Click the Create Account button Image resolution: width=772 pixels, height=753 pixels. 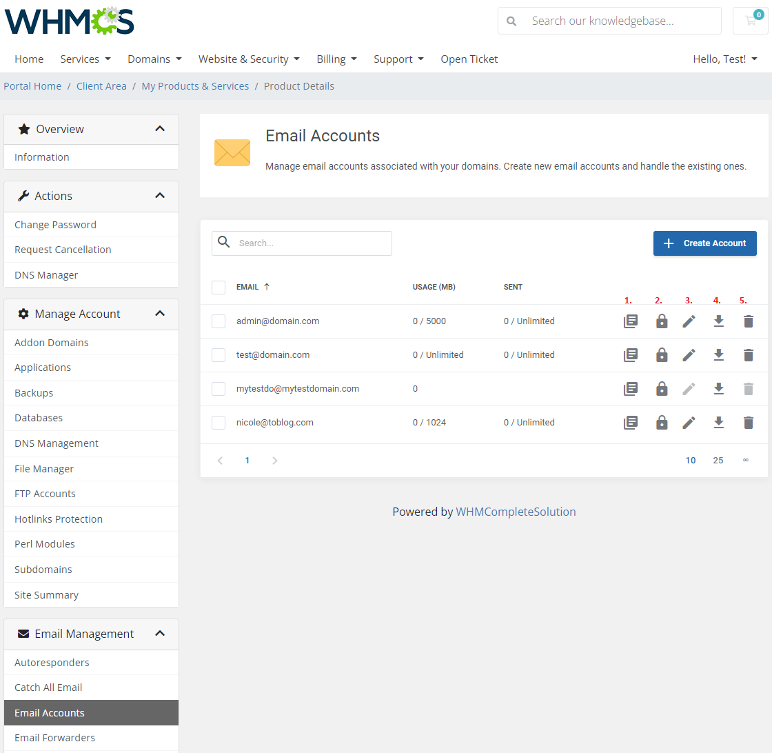pos(704,243)
